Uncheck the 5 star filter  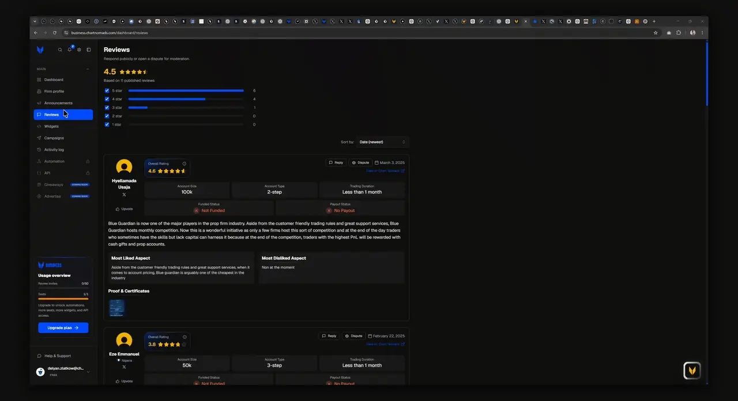coord(107,90)
